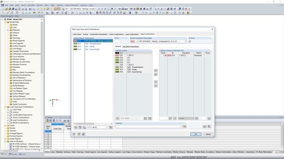The width and height of the screenshot is (284, 159).
Task: Open load case selector dropdown in toolbar
Action: click(96, 9)
